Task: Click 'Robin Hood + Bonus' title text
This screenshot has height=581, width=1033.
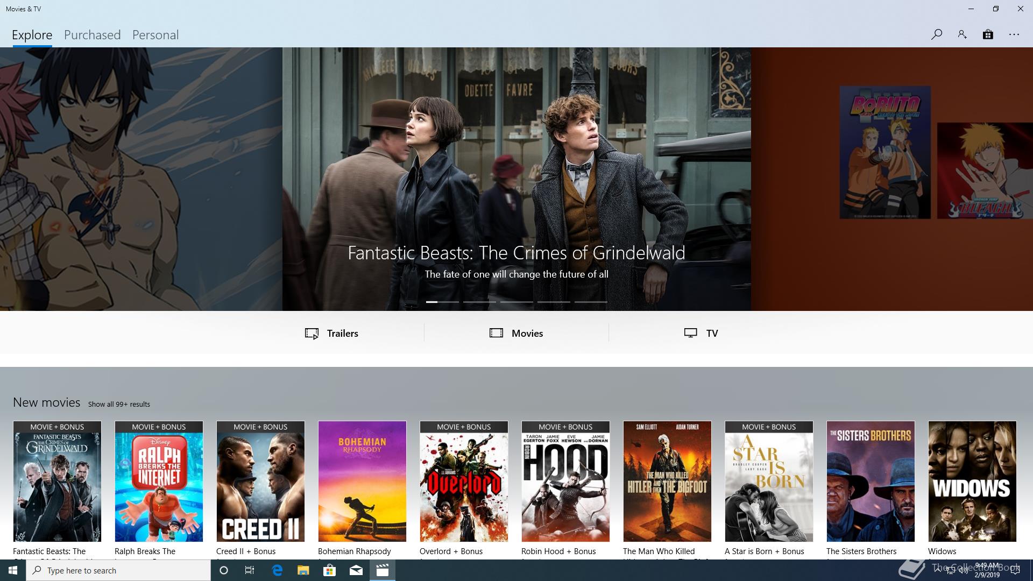Action: [x=558, y=551]
